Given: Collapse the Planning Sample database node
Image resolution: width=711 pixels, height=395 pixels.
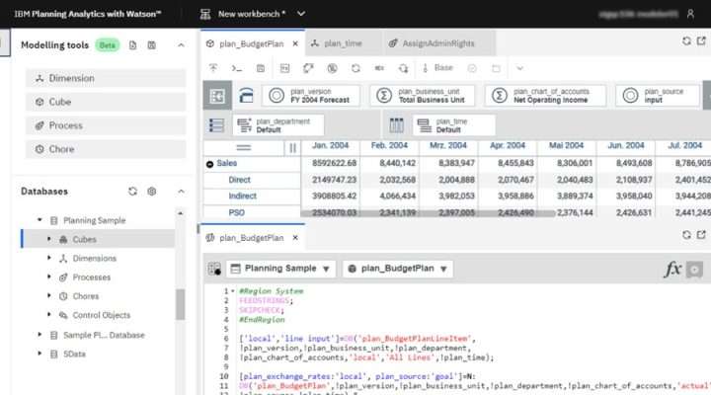Looking at the screenshot, I should coord(39,220).
